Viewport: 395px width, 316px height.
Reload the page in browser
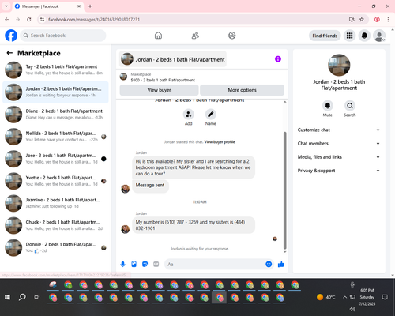[29, 20]
